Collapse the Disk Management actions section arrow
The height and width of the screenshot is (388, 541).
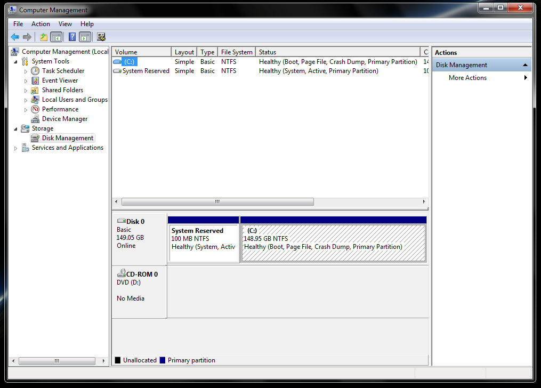coord(525,65)
